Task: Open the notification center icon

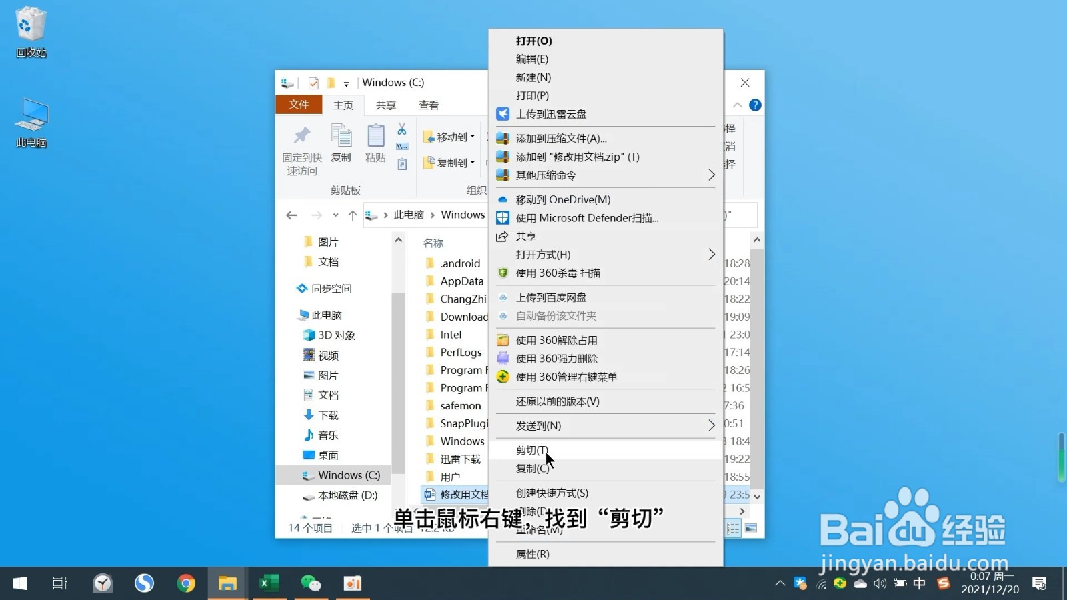Action: tap(1039, 584)
